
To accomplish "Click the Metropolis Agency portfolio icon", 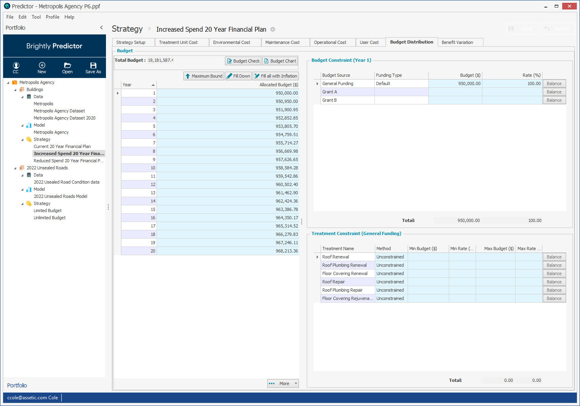I will (x=15, y=82).
